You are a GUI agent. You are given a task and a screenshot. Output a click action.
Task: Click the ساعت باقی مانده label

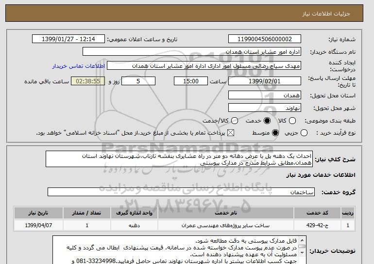[x=47, y=81]
